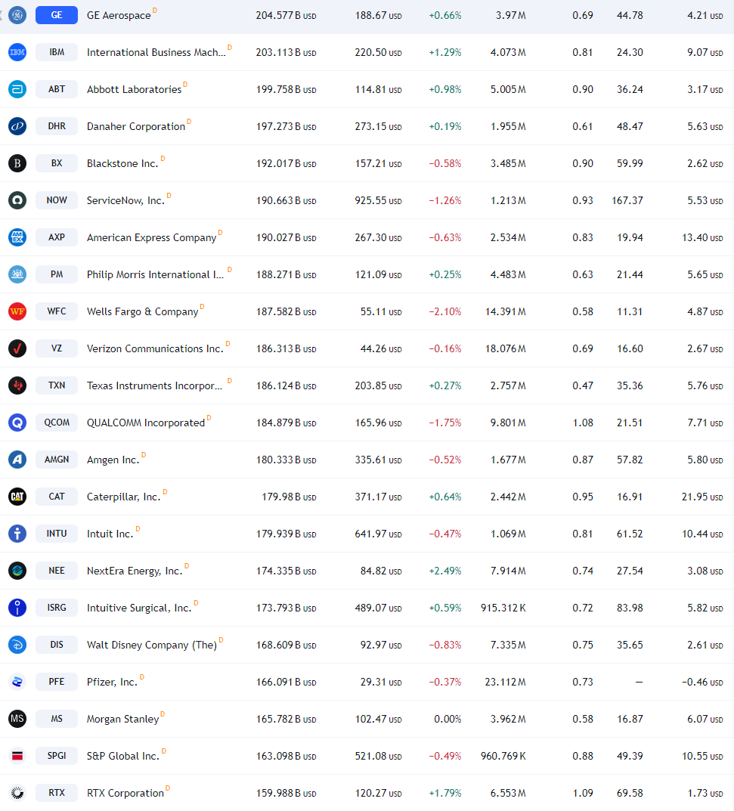Open the GE Aerospace company link

coord(119,16)
